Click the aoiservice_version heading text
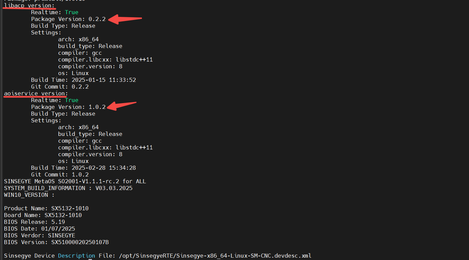The image size is (469, 260). 36,93
